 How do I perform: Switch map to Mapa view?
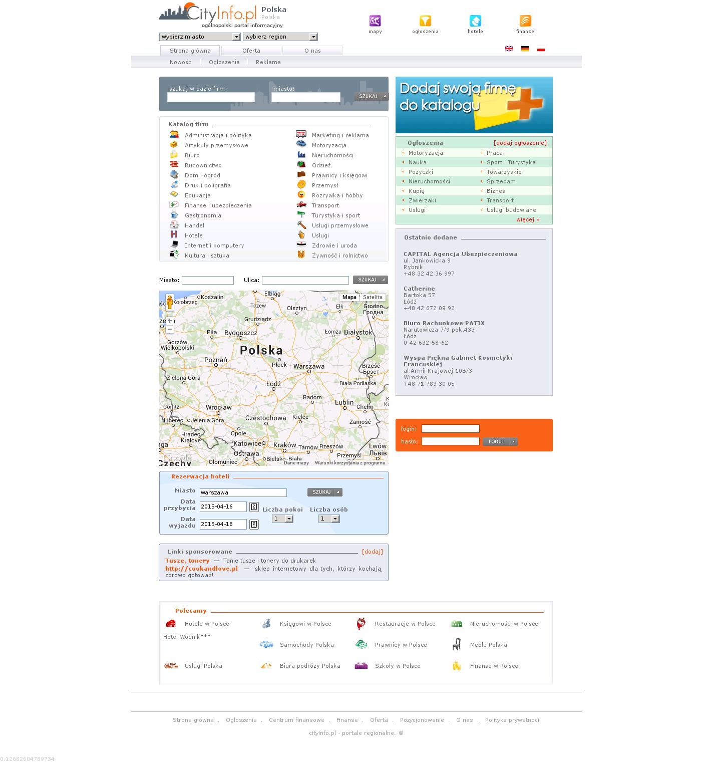pos(349,297)
